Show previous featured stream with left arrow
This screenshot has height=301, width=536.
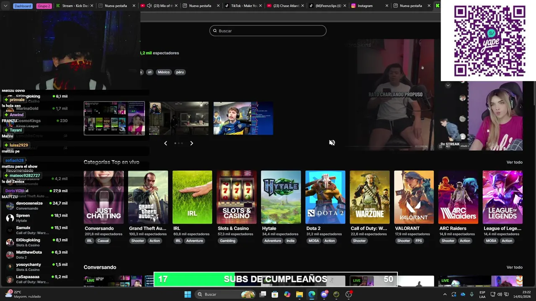(165, 143)
